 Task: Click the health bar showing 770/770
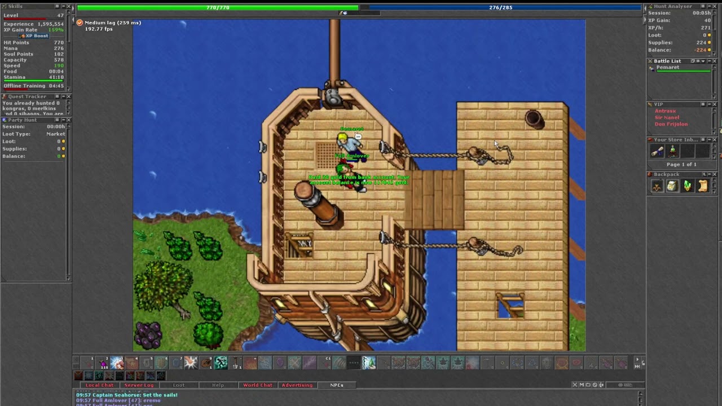coord(218,8)
